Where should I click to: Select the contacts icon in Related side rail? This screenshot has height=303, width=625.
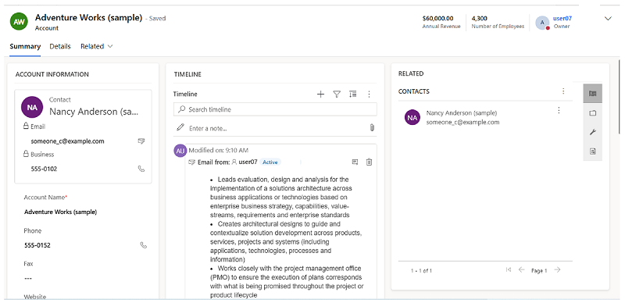(x=593, y=94)
